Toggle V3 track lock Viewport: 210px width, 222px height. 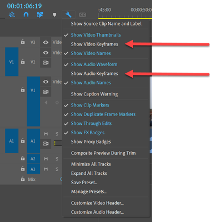pos(23,42)
